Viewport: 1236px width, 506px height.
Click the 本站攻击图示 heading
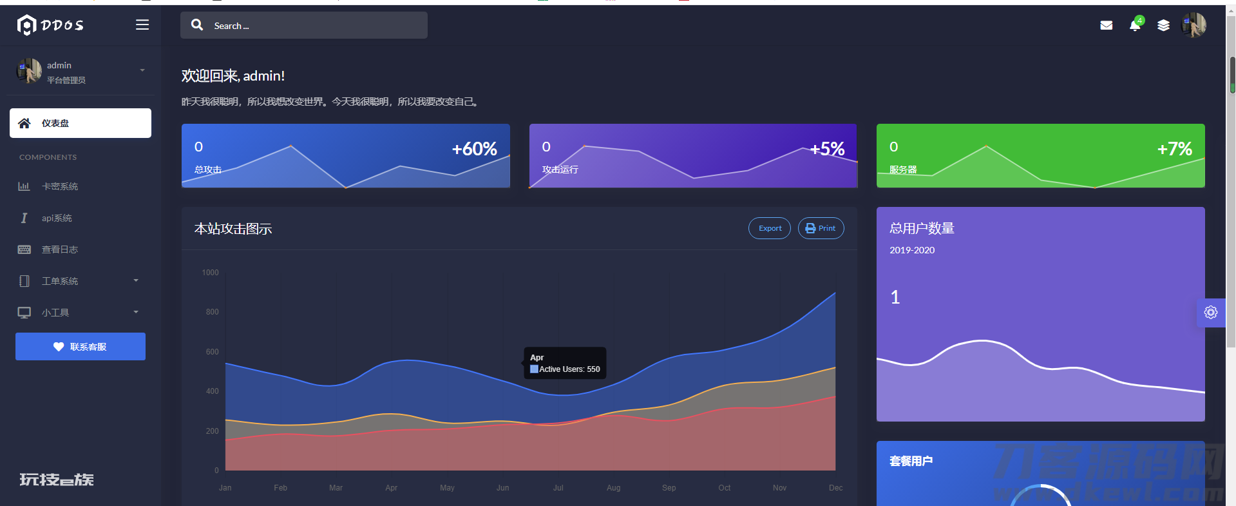click(233, 229)
